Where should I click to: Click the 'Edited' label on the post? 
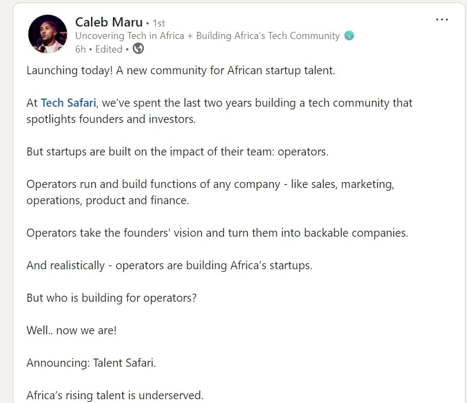[x=108, y=49]
